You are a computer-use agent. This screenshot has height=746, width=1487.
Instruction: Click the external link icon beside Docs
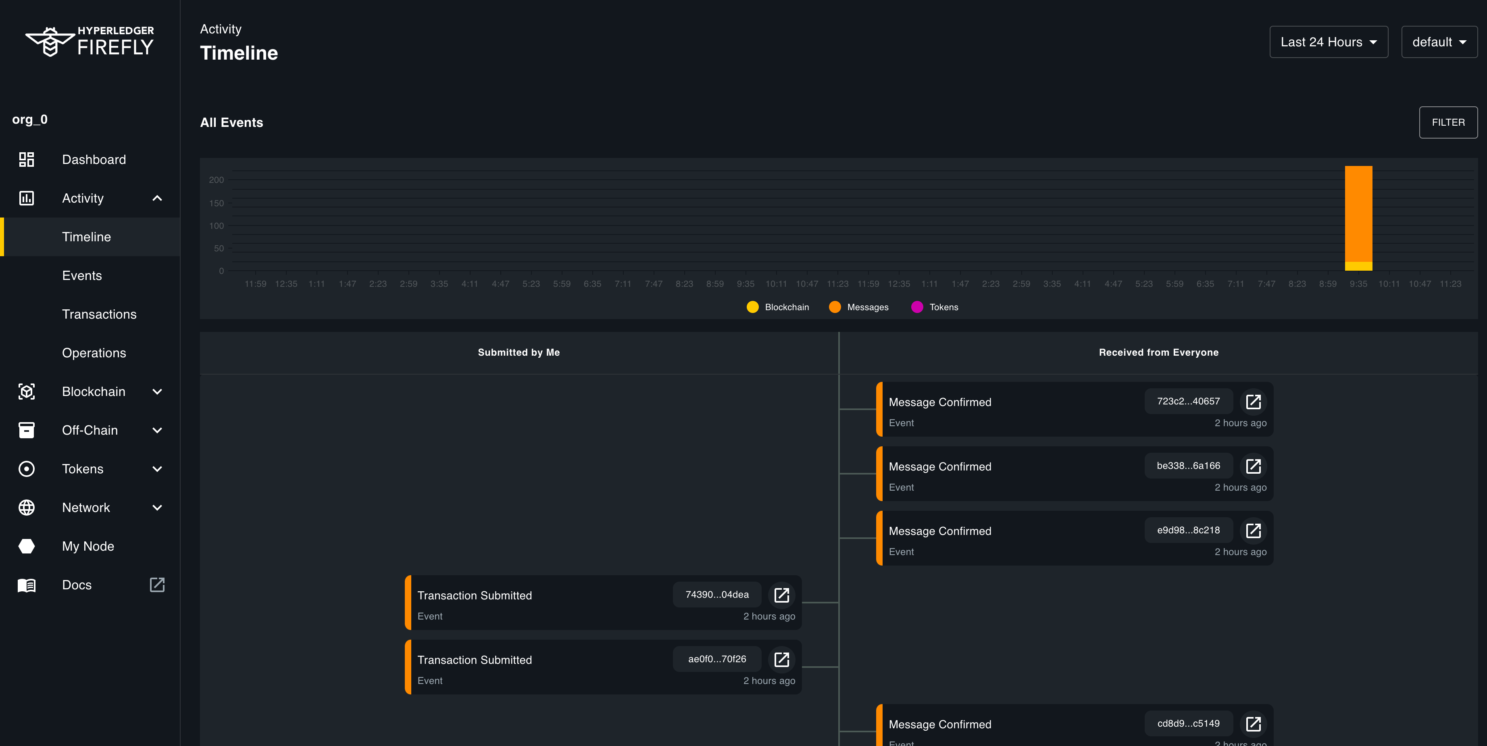point(157,584)
